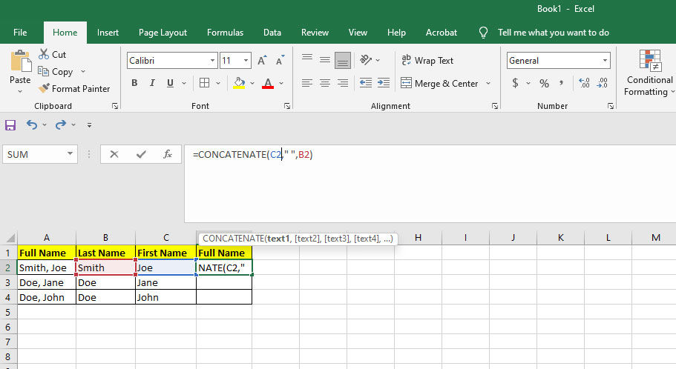
Task: Apply comma style number format
Action: pyautogui.click(x=561, y=83)
